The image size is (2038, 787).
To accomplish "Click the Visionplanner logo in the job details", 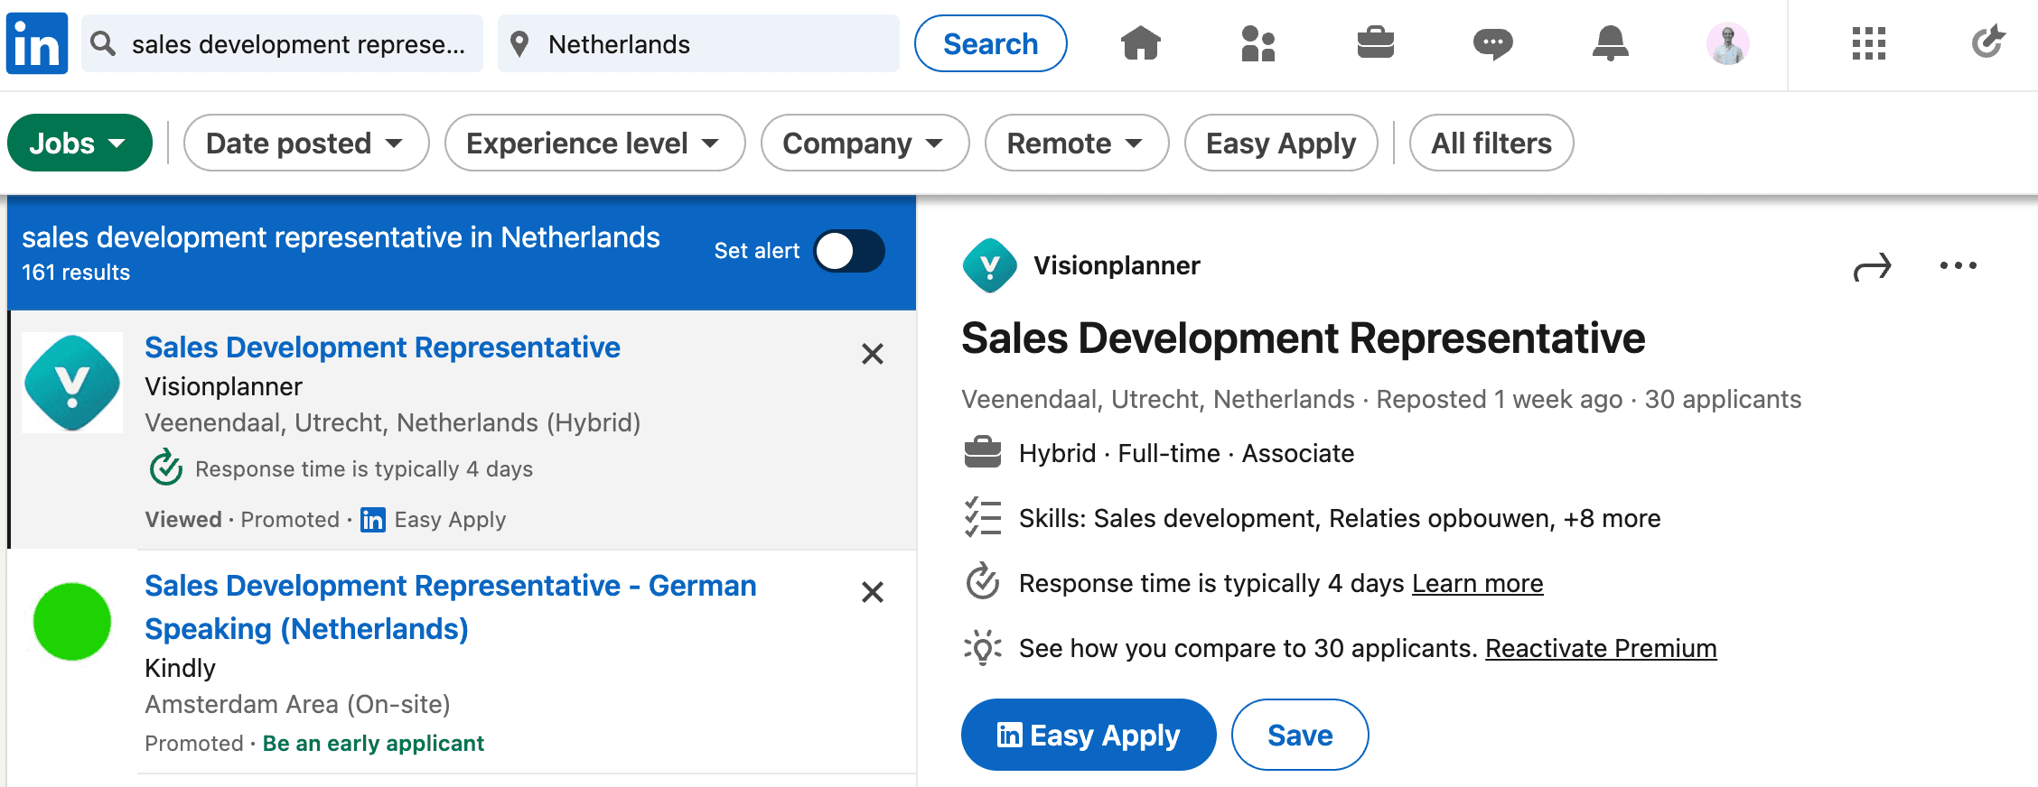I will click(990, 265).
